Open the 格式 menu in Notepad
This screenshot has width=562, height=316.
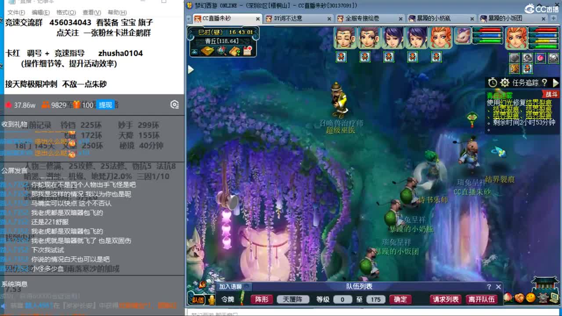66,12
